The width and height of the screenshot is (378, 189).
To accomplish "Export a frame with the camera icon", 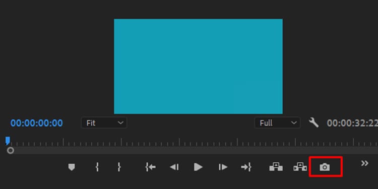I will pyautogui.click(x=325, y=167).
